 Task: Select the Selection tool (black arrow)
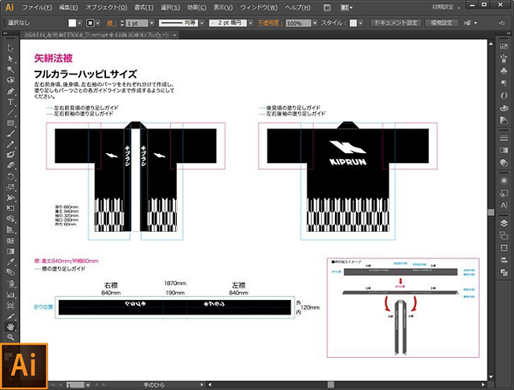10,48
